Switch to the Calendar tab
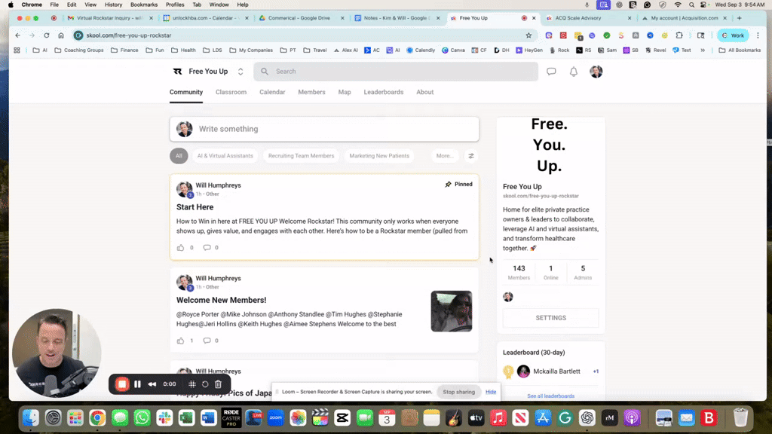Image resolution: width=772 pixels, height=434 pixels. (x=272, y=92)
